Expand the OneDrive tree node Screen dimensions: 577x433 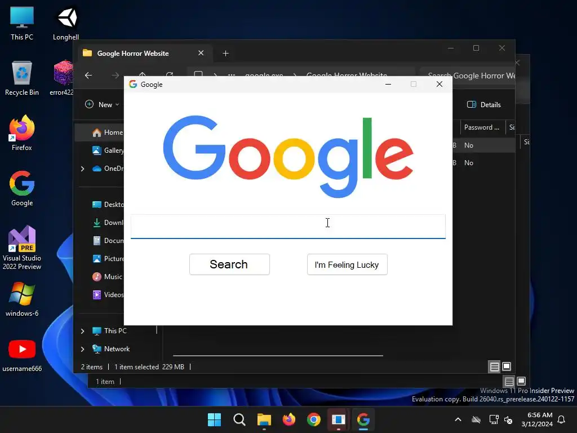coord(82,169)
